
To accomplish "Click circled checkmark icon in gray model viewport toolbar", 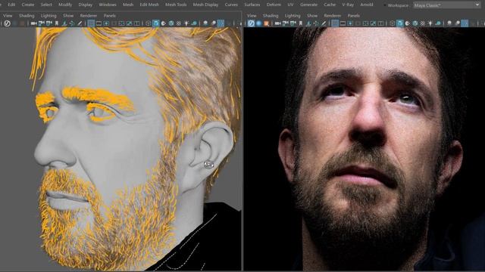I will (7, 23).
